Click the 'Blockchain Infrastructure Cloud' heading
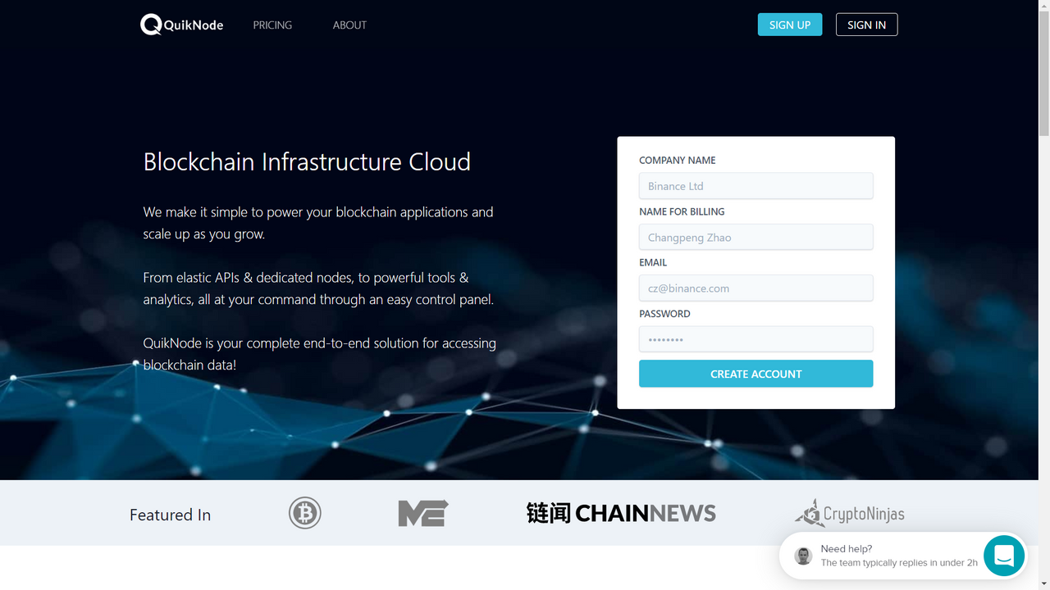1050x590 pixels. 307,161
